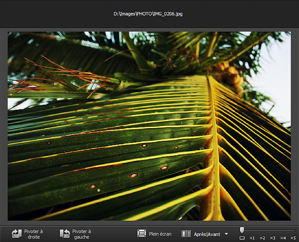Click the Pivoter à droite rotate icon

click(17, 234)
